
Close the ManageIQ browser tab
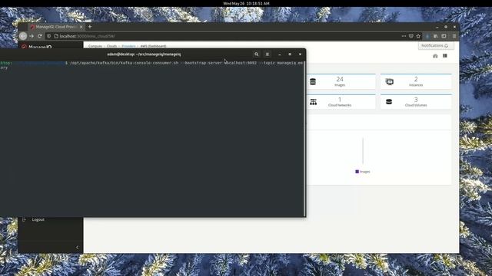[x=81, y=28]
